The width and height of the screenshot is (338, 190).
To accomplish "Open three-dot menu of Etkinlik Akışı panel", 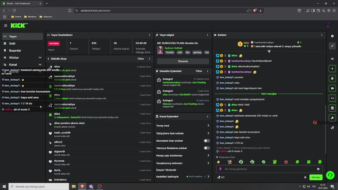I will (149, 59).
